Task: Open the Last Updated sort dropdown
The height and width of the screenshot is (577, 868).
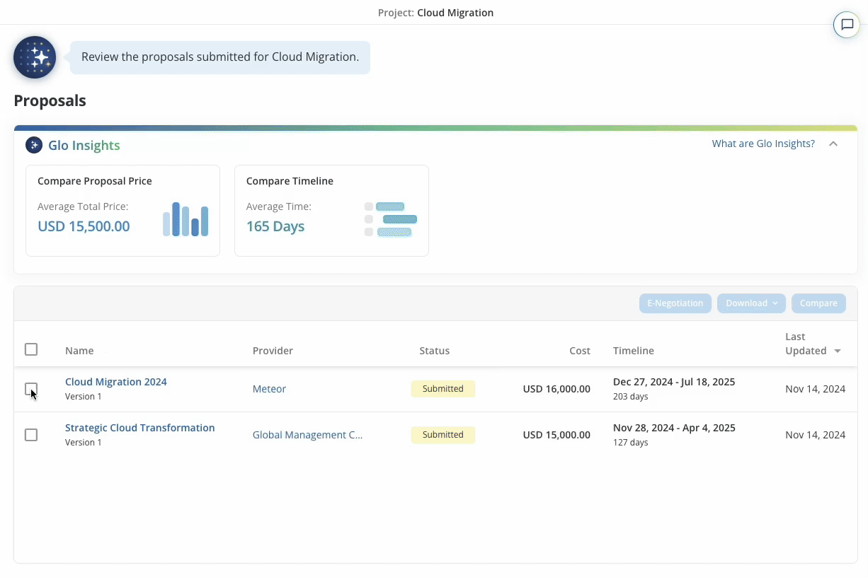Action: [x=838, y=351]
